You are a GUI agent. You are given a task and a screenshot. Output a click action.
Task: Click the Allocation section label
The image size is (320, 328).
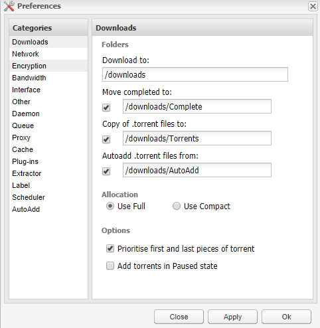click(120, 195)
